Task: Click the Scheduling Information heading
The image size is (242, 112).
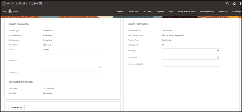Action: (x=21, y=82)
